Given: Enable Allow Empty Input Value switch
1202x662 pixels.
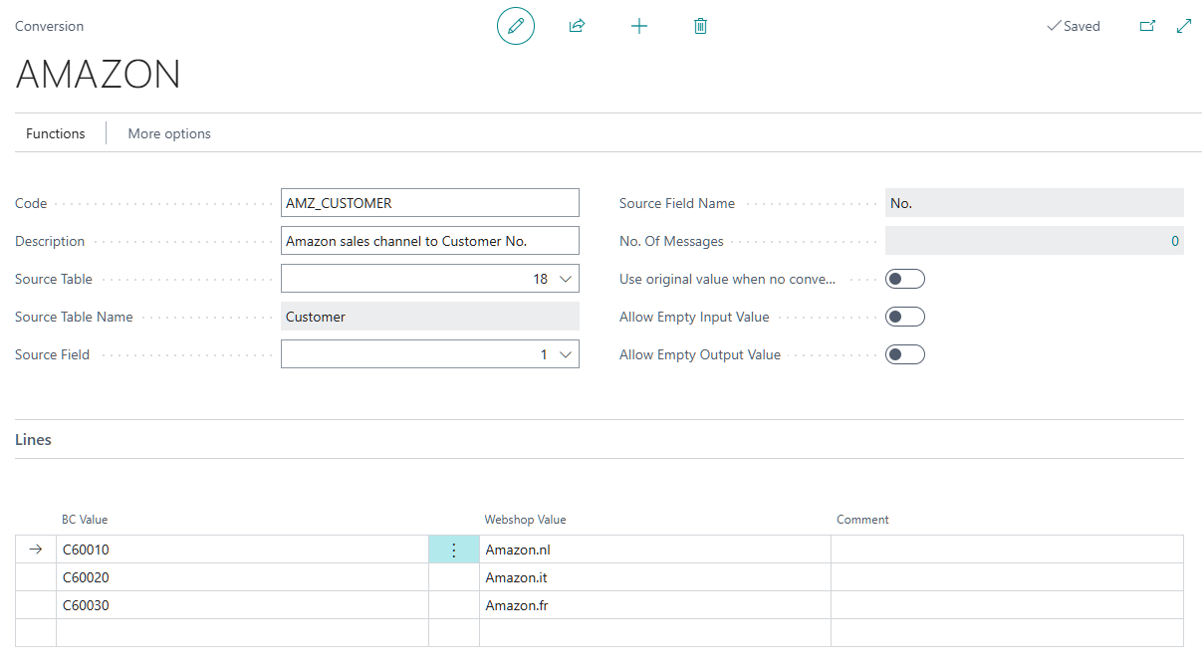Looking at the screenshot, I should (x=905, y=317).
